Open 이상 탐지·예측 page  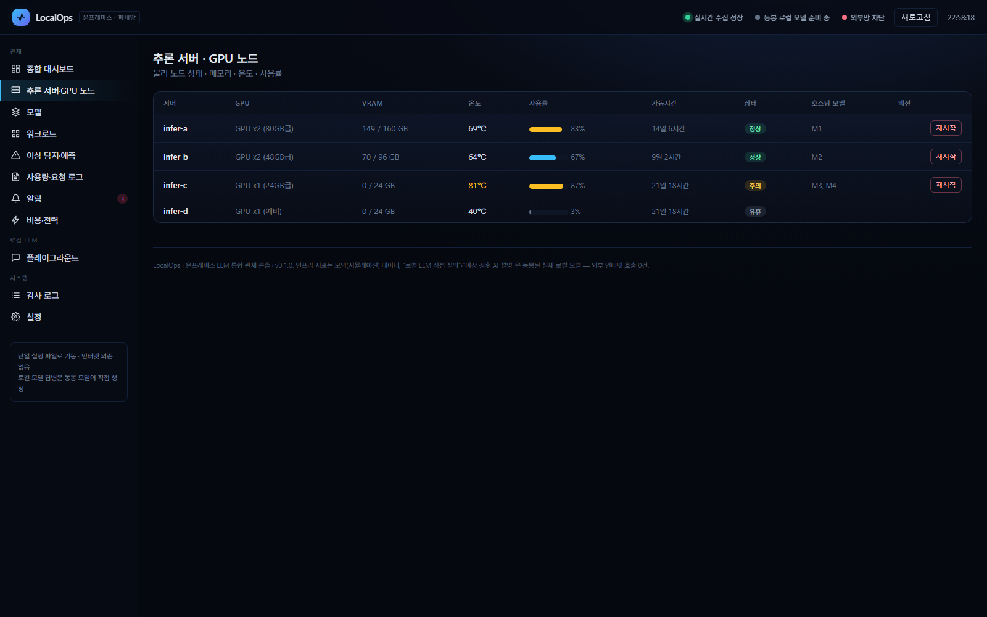tap(68, 155)
